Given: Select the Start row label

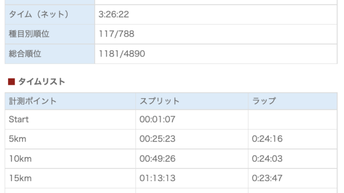Looking at the screenshot, I should coord(19,120).
